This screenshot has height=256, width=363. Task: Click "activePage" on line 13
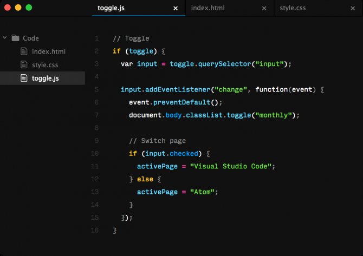tap(157, 192)
